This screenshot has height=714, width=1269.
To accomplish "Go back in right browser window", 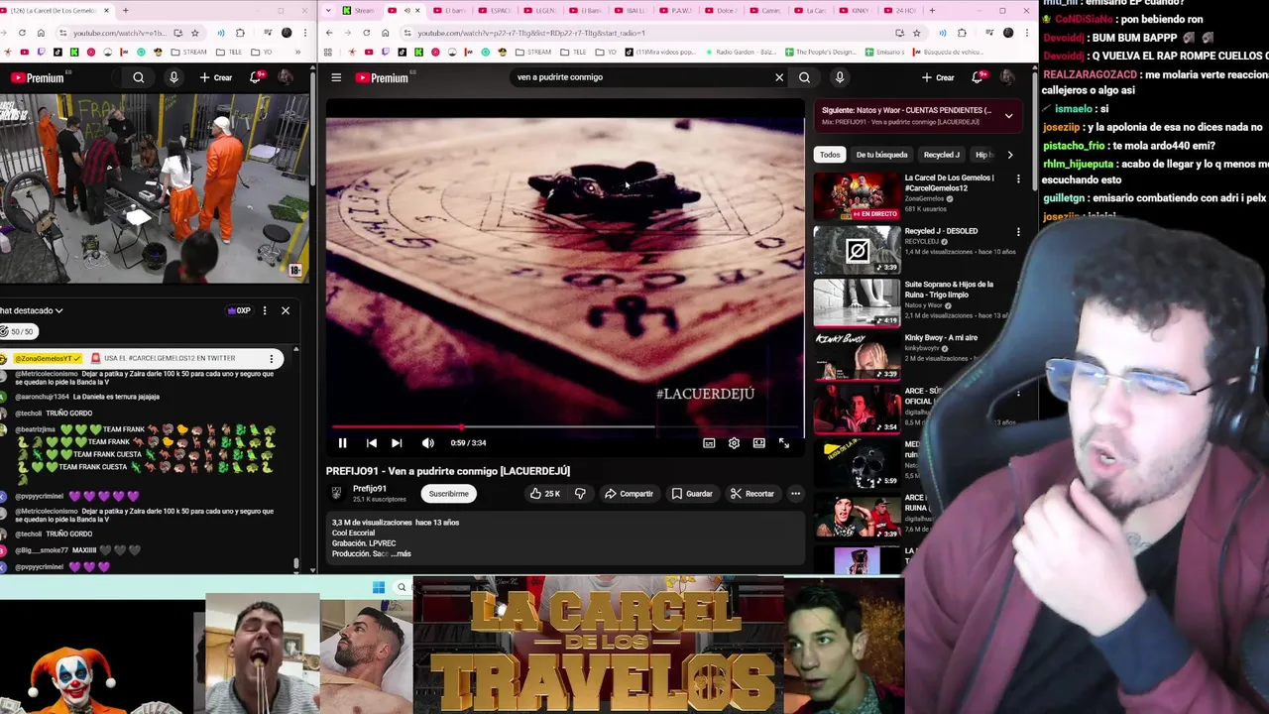I will (x=329, y=33).
